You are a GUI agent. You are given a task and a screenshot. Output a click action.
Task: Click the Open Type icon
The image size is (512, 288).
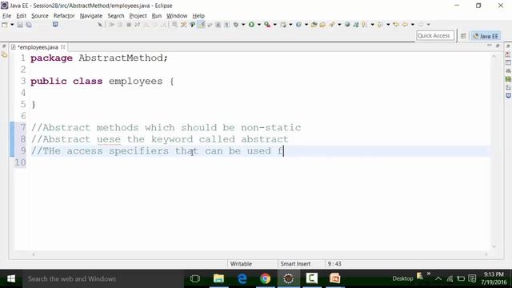pyautogui.click(x=314, y=25)
